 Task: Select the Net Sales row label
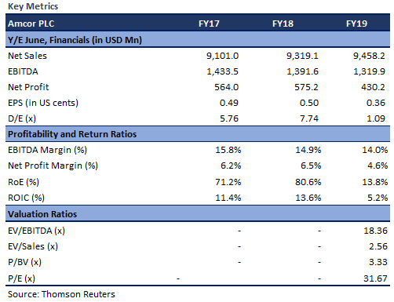click(x=27, y=56)
